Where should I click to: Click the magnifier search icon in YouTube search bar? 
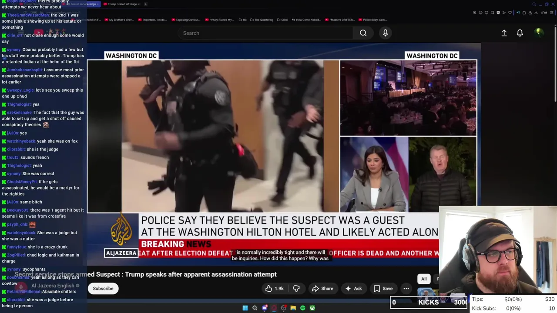coord(363,33)
